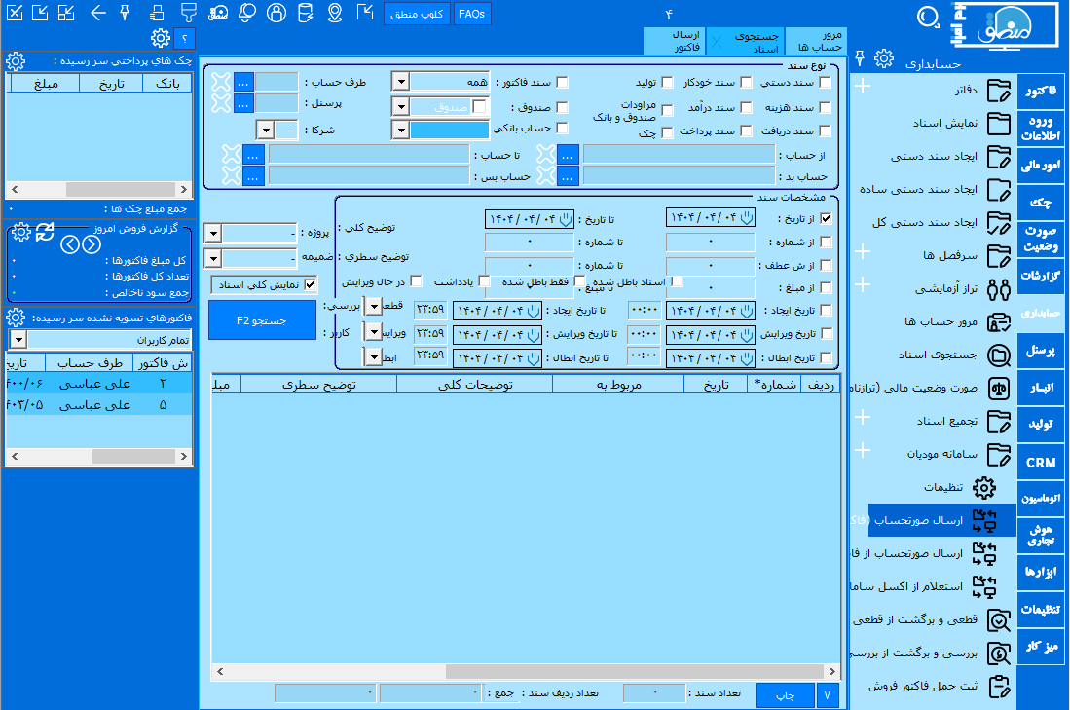The height and width of the screenshot is (710, 1070).
Task: Click the back arrow icon in top toolbar
Action: pos(97,13)
